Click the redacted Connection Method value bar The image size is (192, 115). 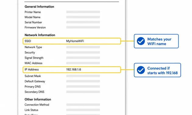click(83, 105)
